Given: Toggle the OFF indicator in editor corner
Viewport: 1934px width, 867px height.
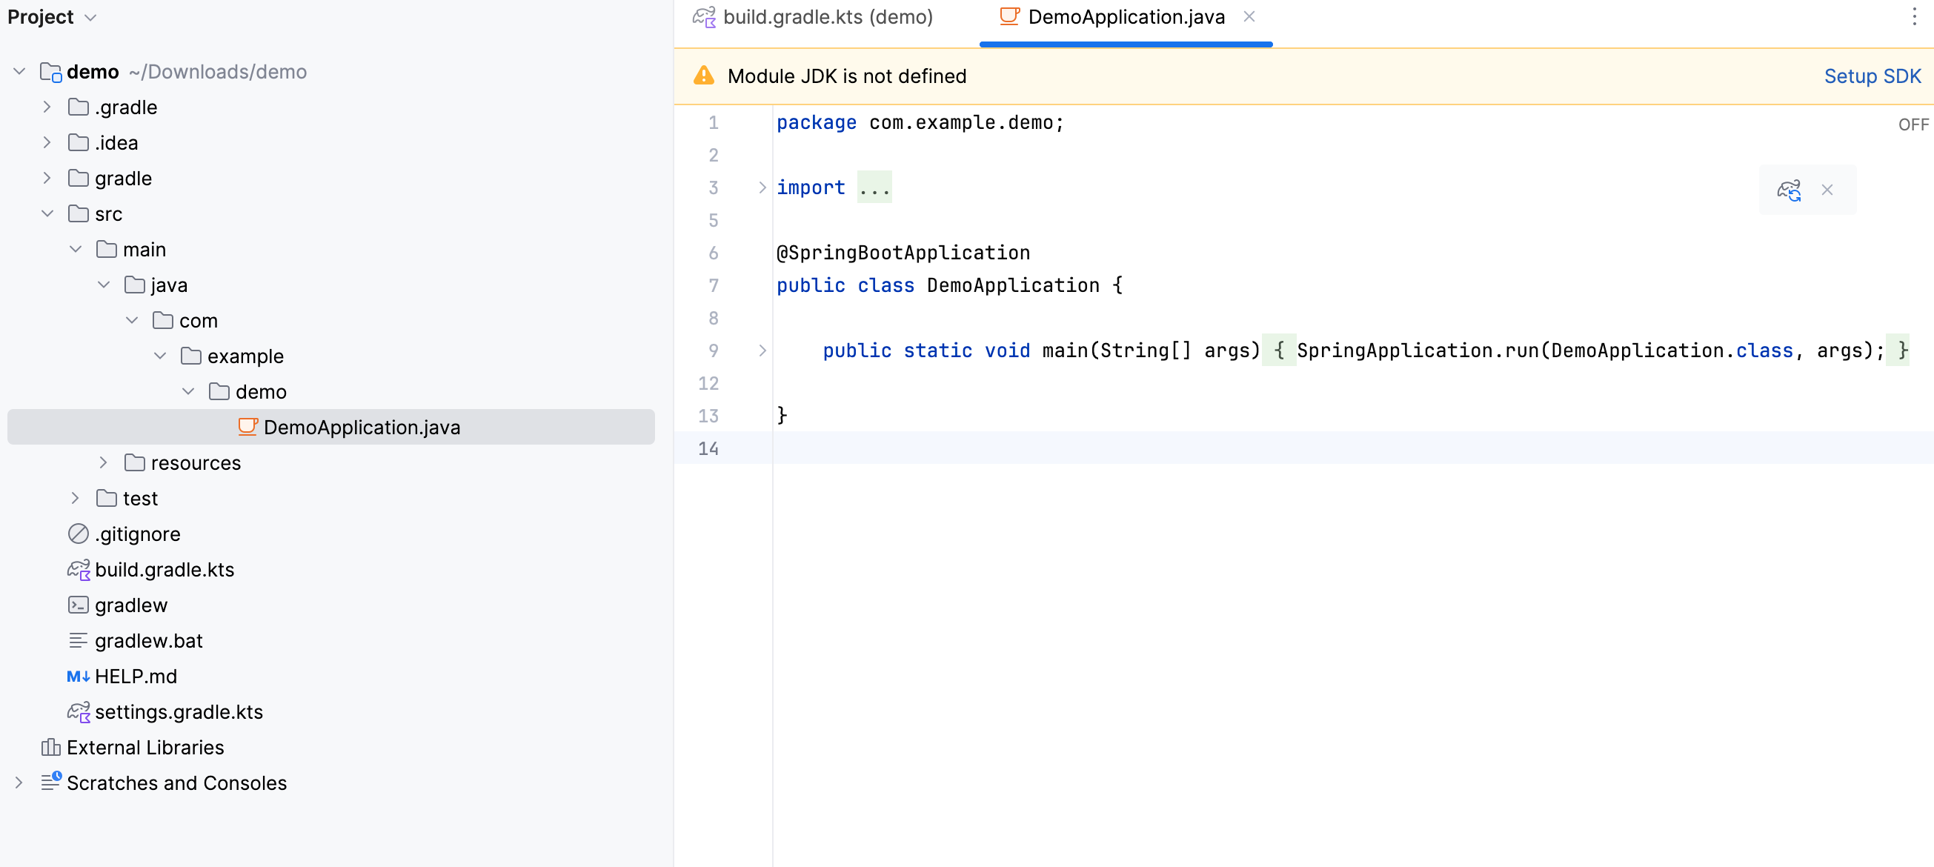Looking at the screenshot, I should click(1913, 124).
